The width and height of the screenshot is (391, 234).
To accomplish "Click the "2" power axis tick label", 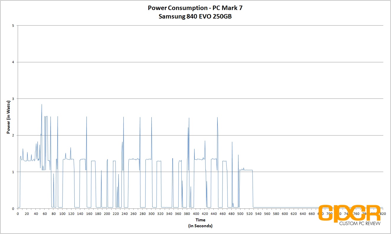I will [13, 135].
